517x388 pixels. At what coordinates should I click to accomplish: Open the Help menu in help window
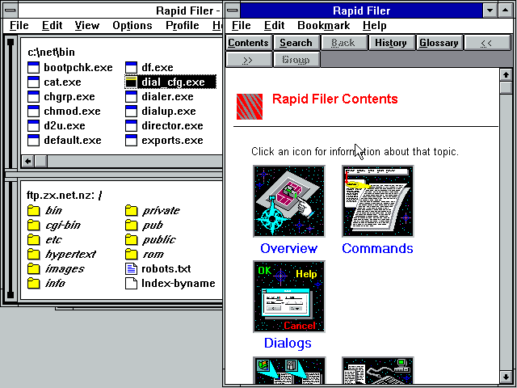pos(375,25)
